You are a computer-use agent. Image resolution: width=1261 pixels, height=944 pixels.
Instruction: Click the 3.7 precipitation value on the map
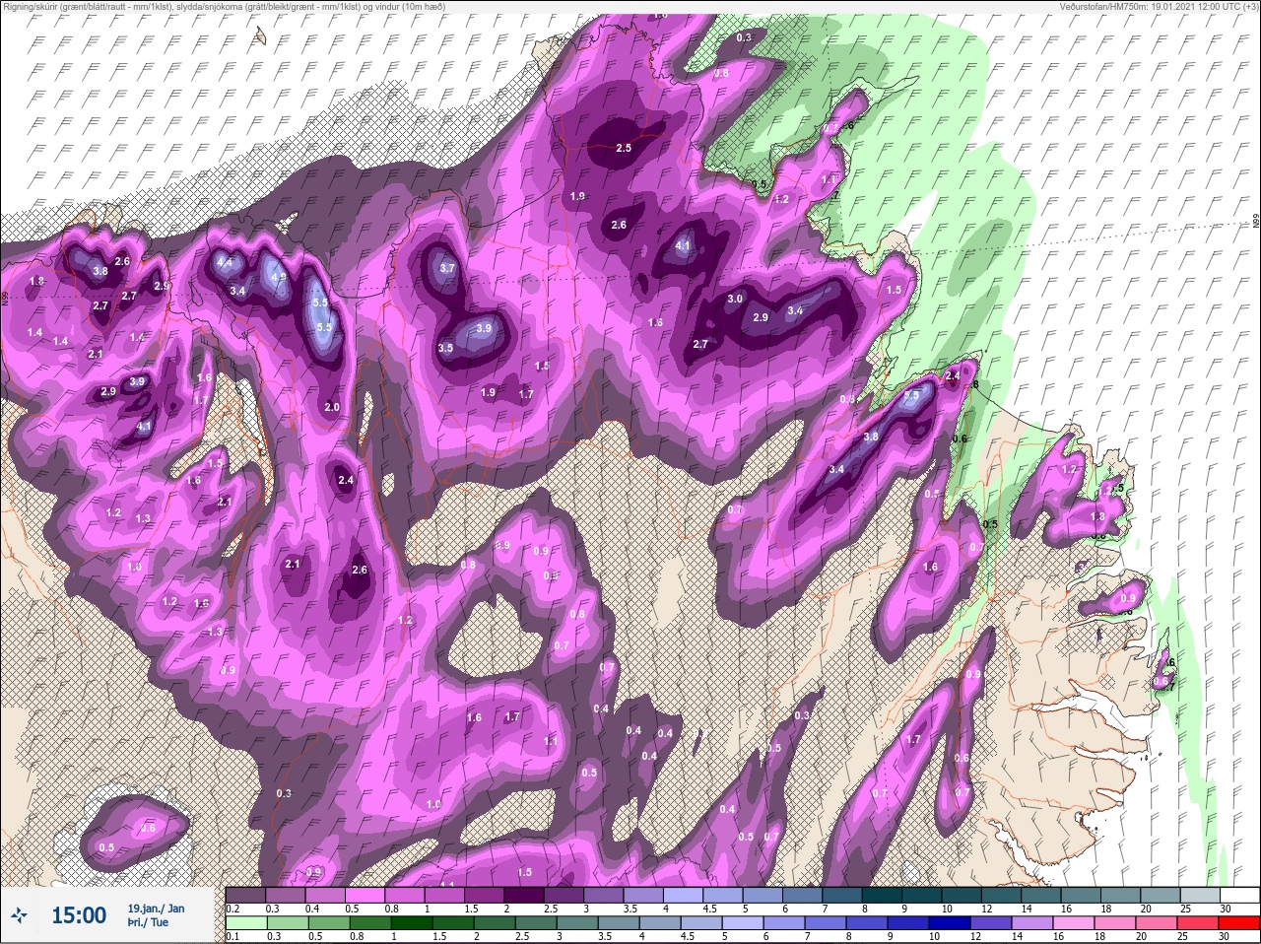(x=447, y=268)
